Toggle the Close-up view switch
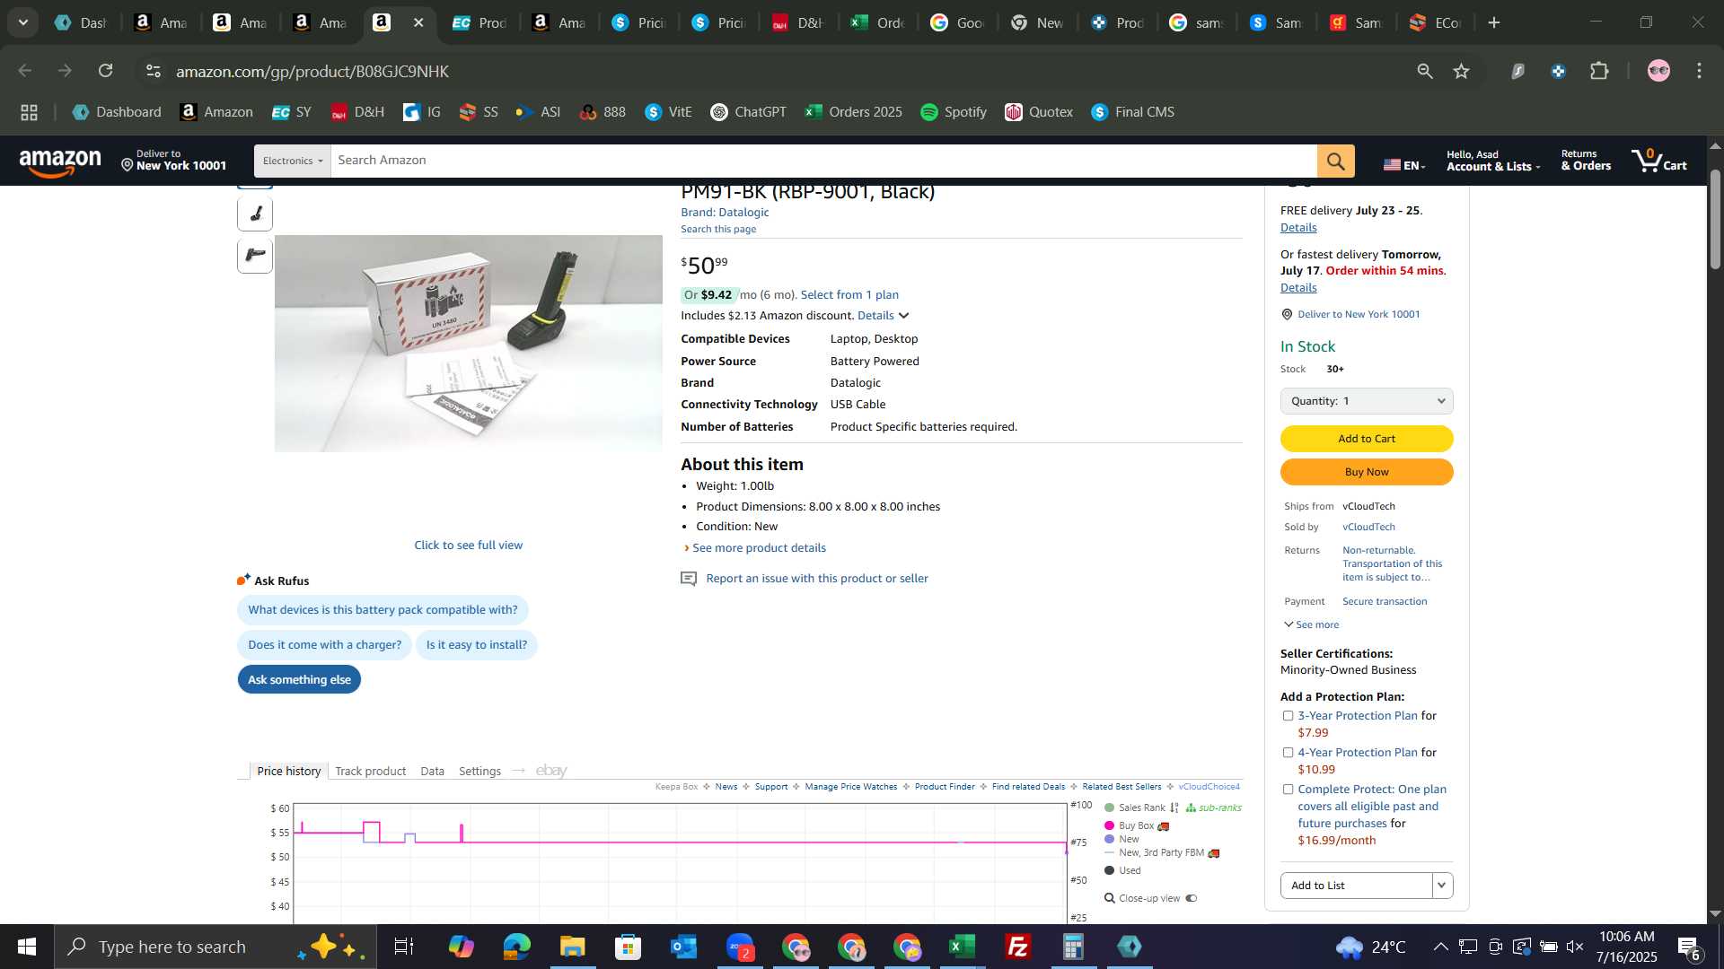Image resolution: width=1724 pixels, height=969 pixels. pyautogui.click(x=1192, y=898)
